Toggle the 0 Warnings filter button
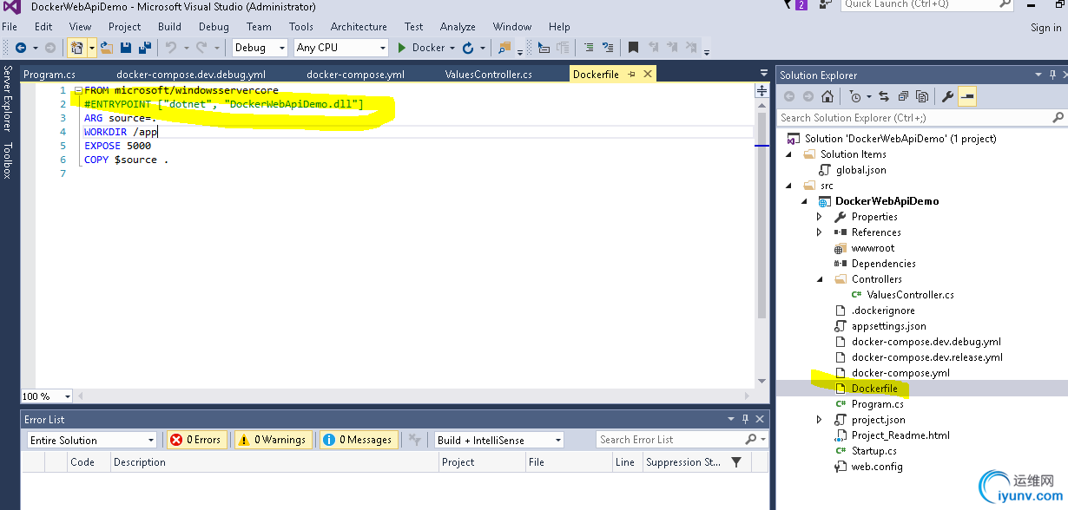The height and width of the screenshot is (510, 1068). (273, 440)
